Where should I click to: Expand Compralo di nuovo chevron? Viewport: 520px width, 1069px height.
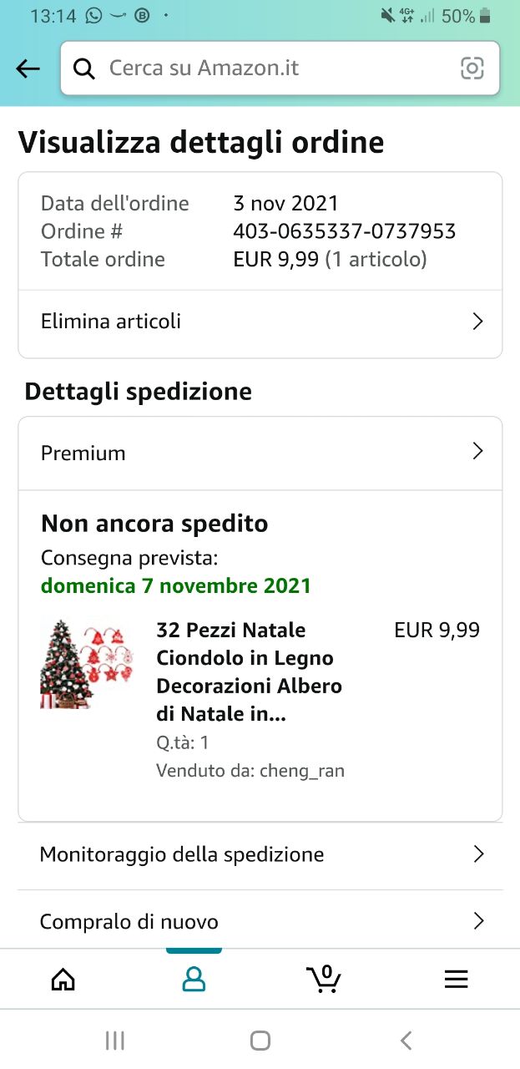[478, 921]
